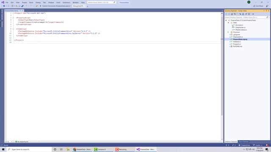Select README.md in Solution Explorer
The width and height of the screenshot is (271, 152).
point(238,46)
